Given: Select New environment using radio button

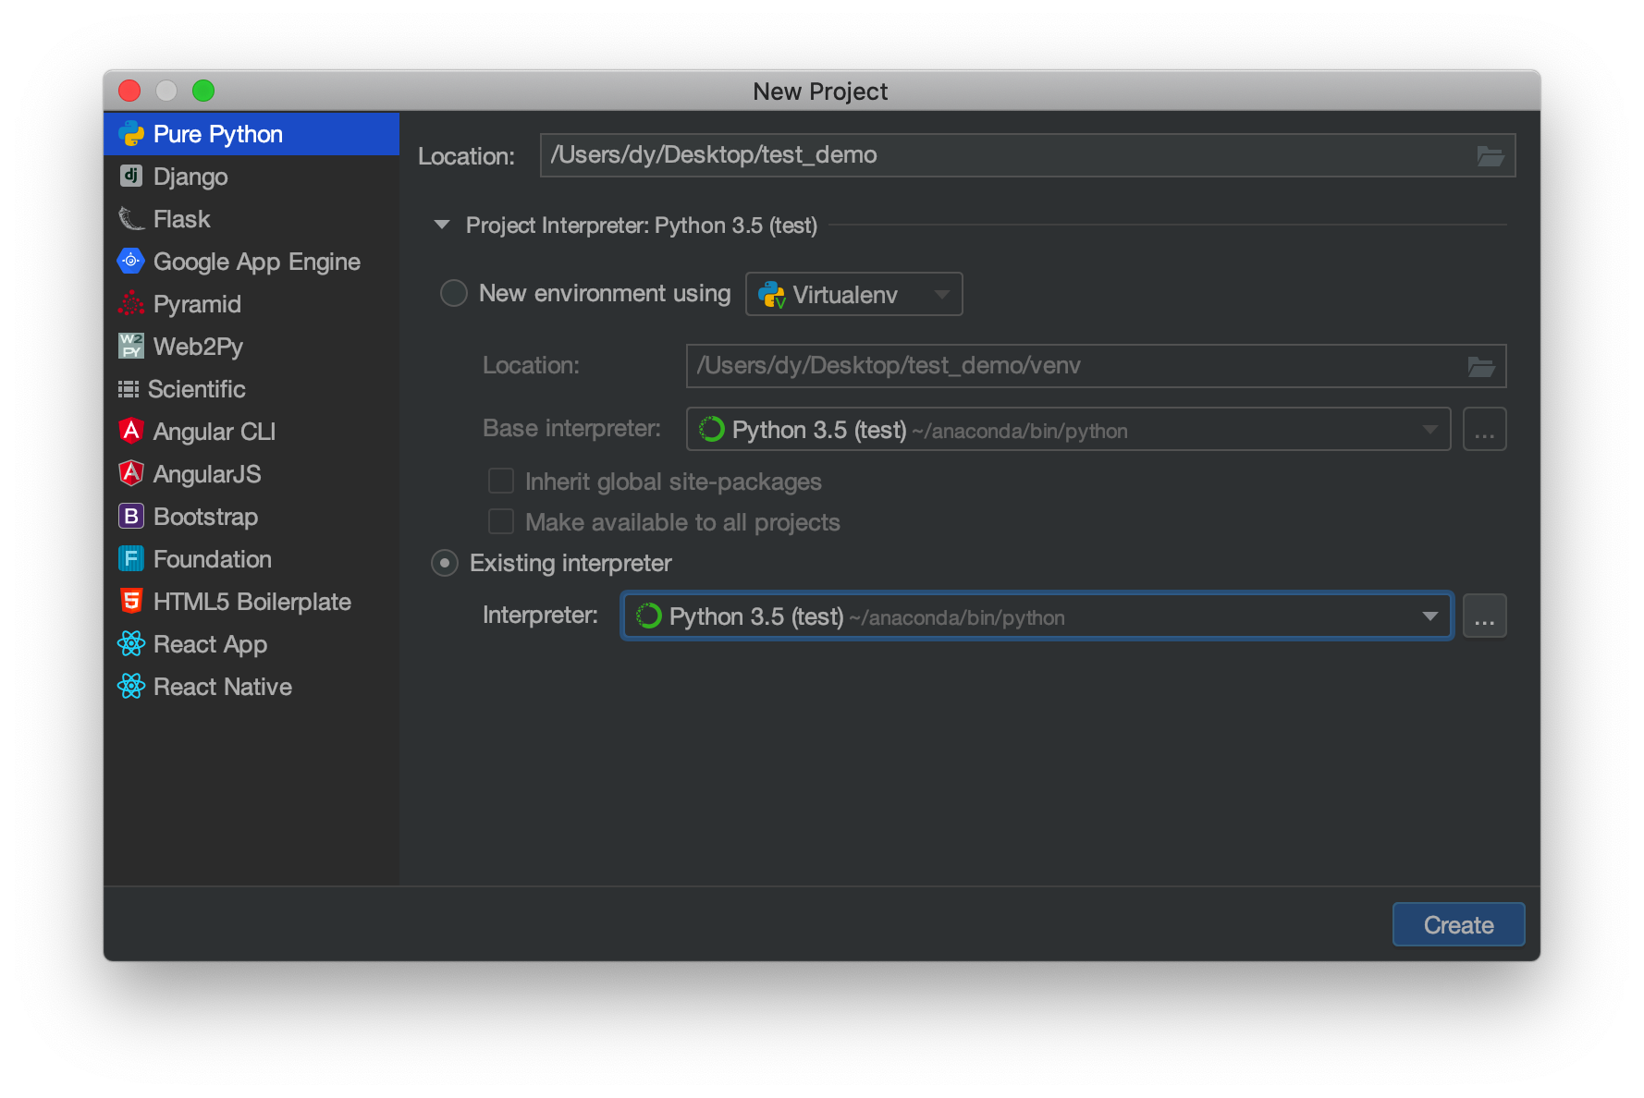Looking at the screenshot, I should [x=454, y=293].
